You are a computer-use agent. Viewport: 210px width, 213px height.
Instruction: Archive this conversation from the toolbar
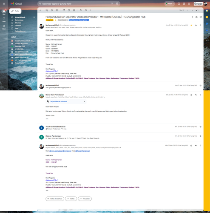(47, 10)
